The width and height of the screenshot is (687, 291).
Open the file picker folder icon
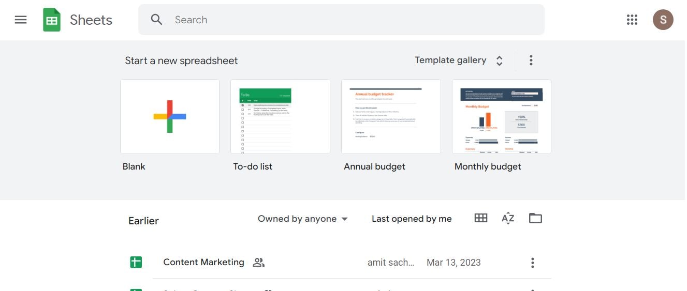point(535,218)
